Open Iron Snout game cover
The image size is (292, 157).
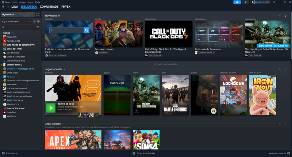tap(262, 95)
